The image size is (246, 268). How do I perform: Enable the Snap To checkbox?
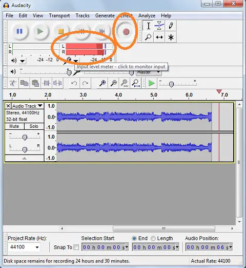point(76,247)
